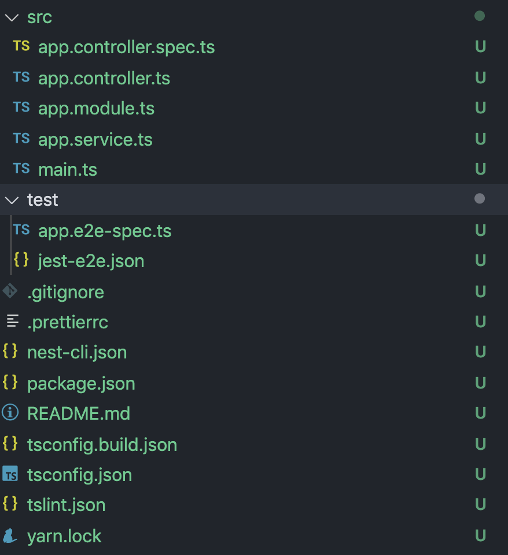Click the blue TS icon beside tsconfig.json
The image size is (508, 555).
[x=10, y=475]
